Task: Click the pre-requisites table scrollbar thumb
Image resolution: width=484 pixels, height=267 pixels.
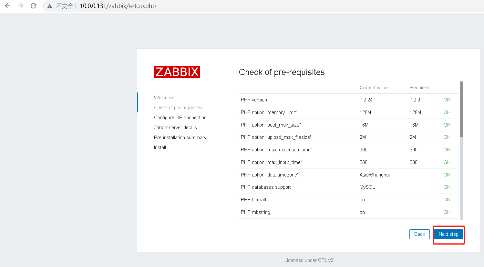Action: tap(462, 109)
